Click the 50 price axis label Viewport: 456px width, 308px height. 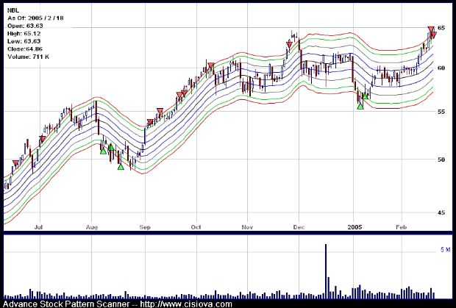(x=441, y=160)
